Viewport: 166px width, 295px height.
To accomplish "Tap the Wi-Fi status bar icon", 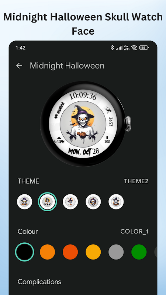I will 134,48.
